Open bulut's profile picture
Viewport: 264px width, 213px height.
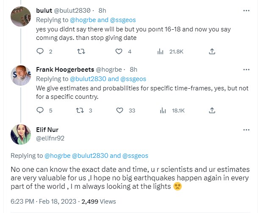tap(20, 17)
